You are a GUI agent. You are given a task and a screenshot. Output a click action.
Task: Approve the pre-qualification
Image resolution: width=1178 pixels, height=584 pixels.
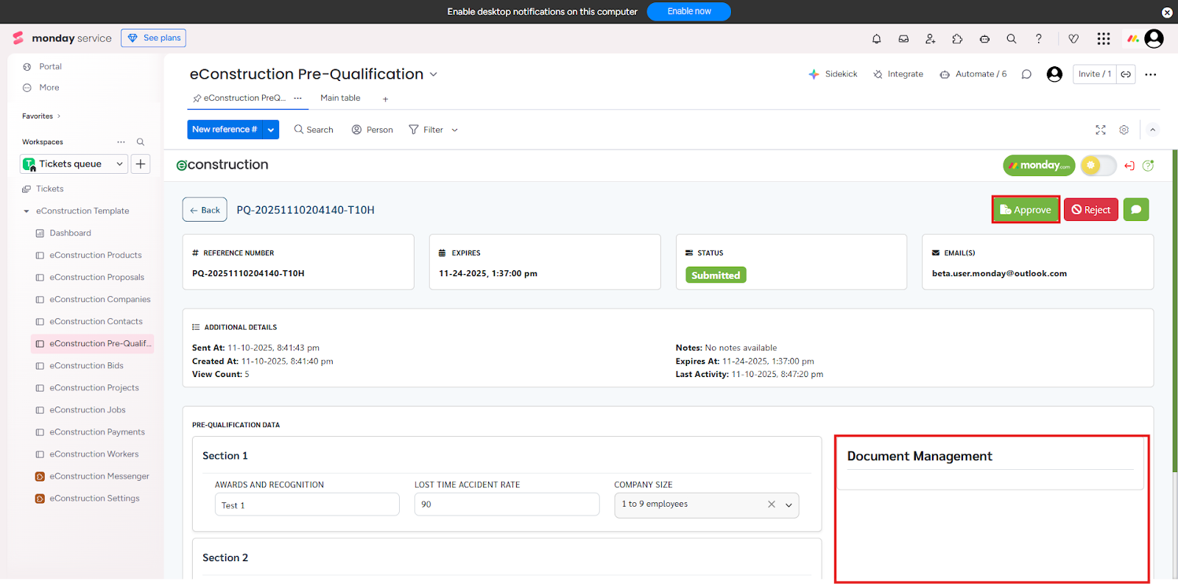(x=1025, y=210)
